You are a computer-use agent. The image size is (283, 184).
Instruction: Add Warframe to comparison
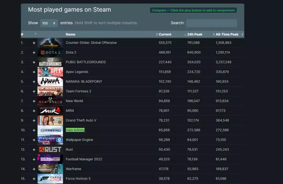pos(34,169)
